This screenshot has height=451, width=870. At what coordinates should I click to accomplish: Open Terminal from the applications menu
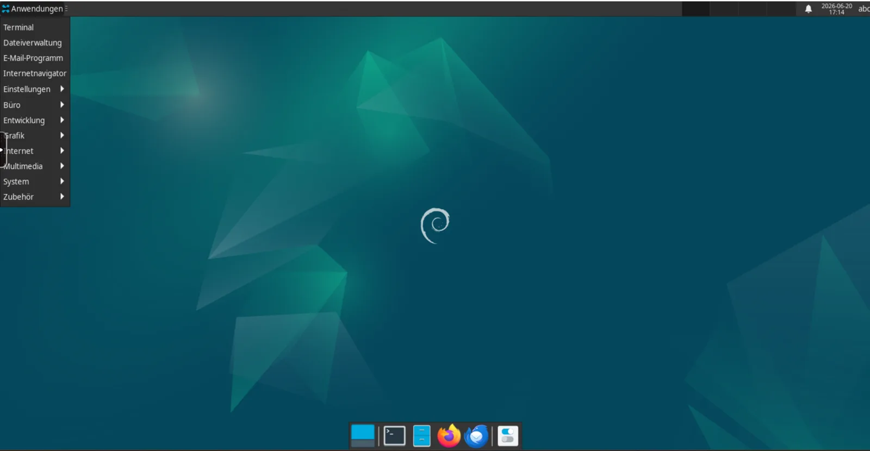pos(35,27)
